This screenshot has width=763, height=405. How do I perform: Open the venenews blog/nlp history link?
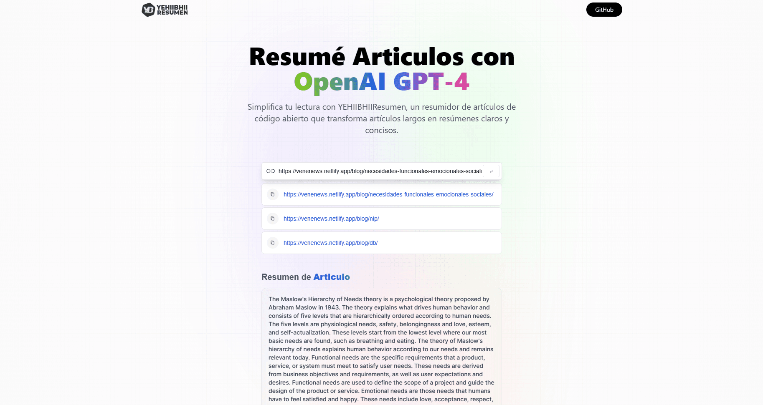pos(331,219)
